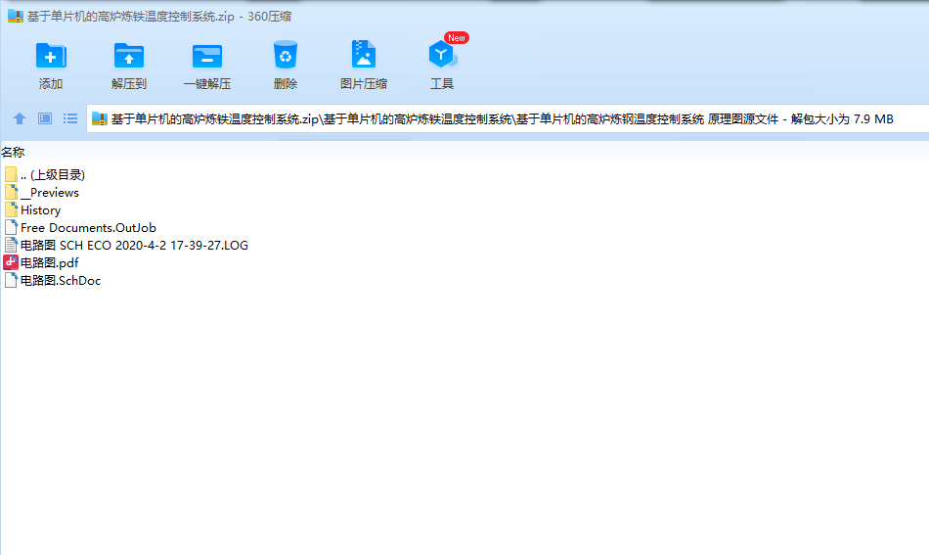Click the address path input field
Image resolution: width=929 pixels, height=555 pixels.
[x=508, y=118]
